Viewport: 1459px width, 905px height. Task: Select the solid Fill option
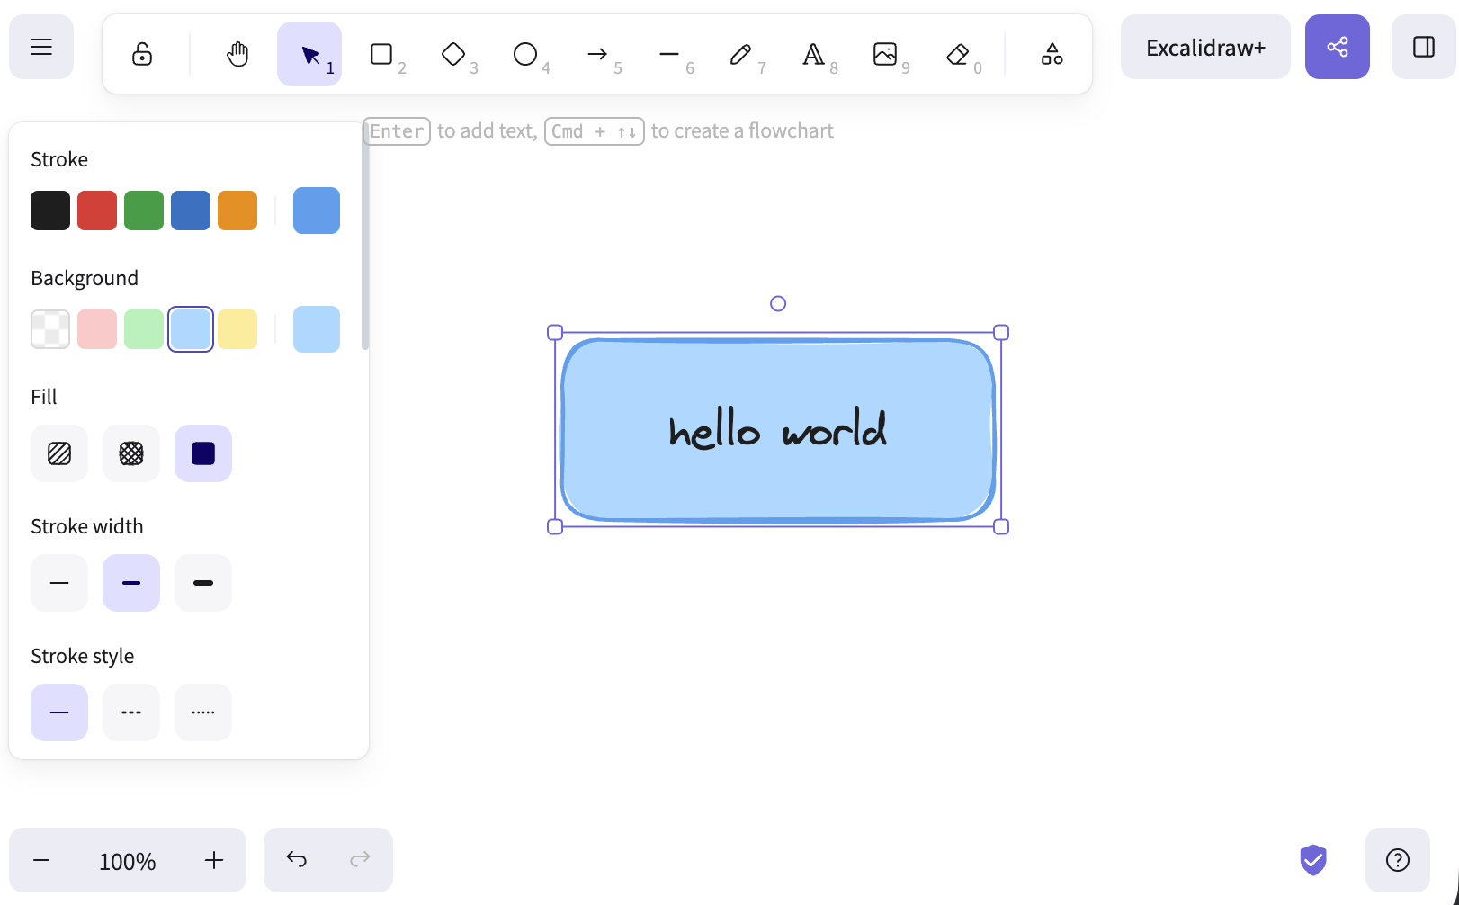tap(202, 453)
